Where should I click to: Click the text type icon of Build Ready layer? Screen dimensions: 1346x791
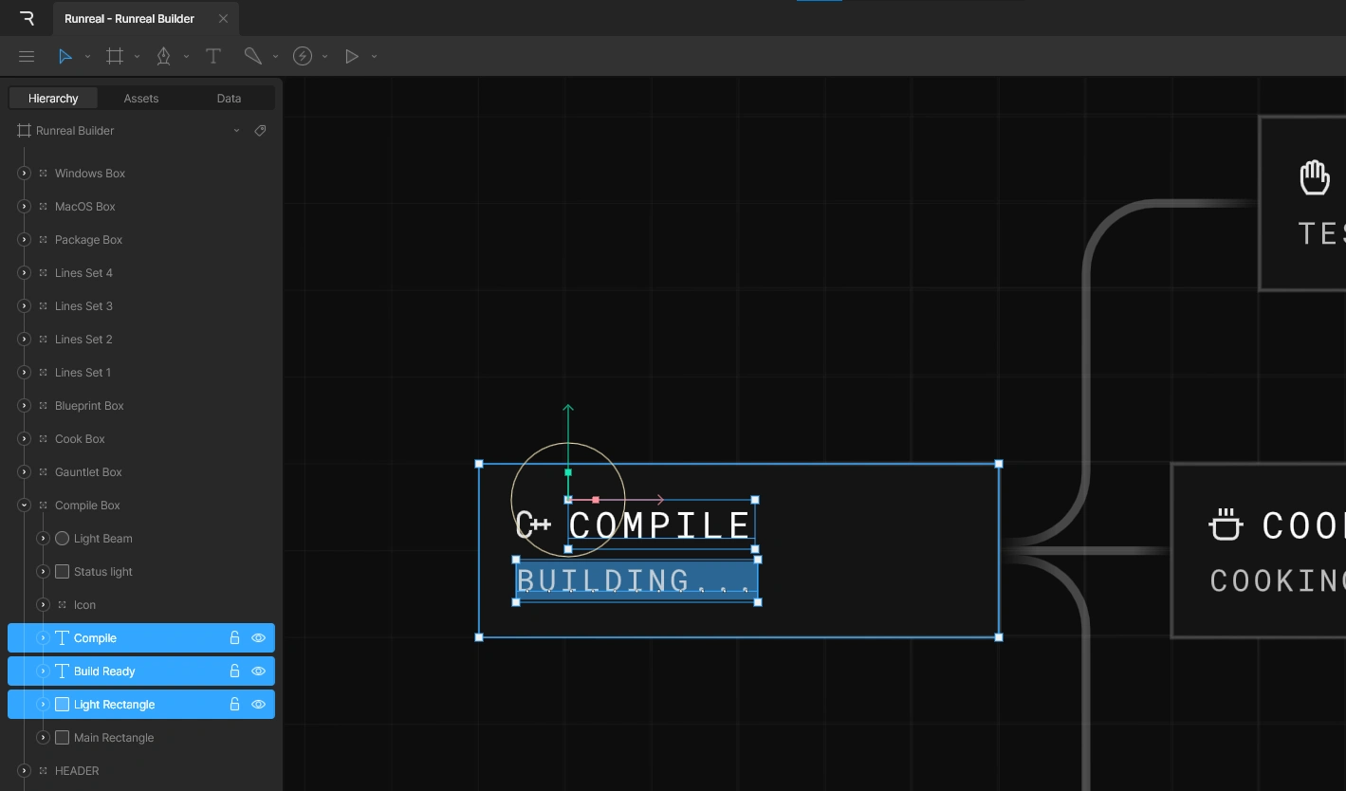(63, 671)
